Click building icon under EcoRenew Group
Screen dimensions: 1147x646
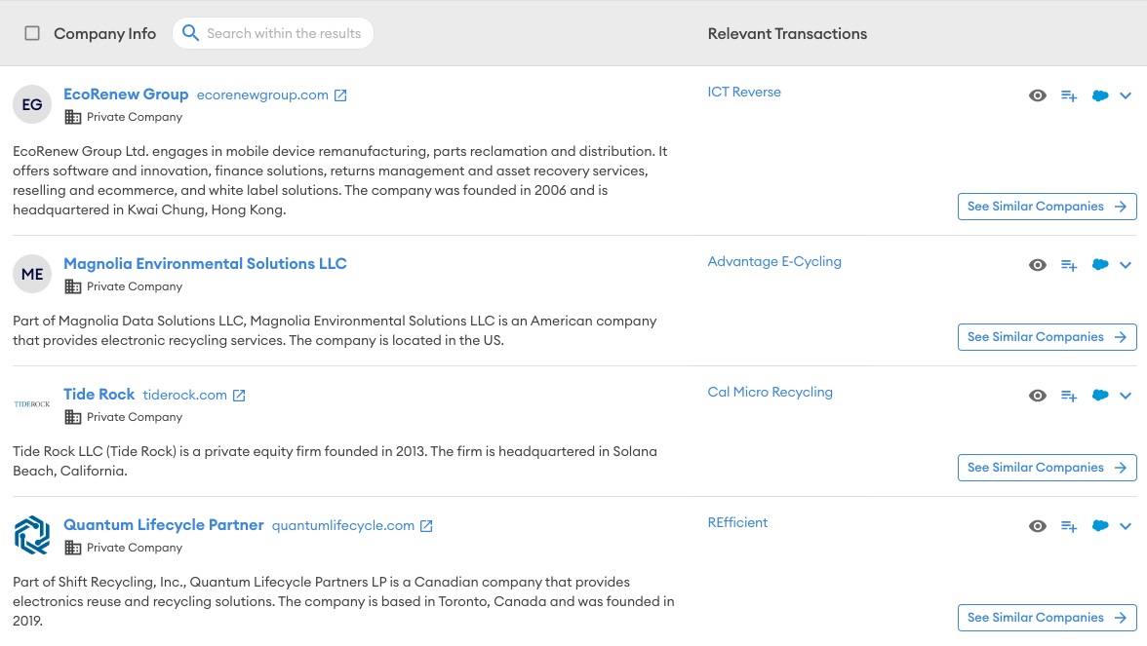click(x=73, y=117)
